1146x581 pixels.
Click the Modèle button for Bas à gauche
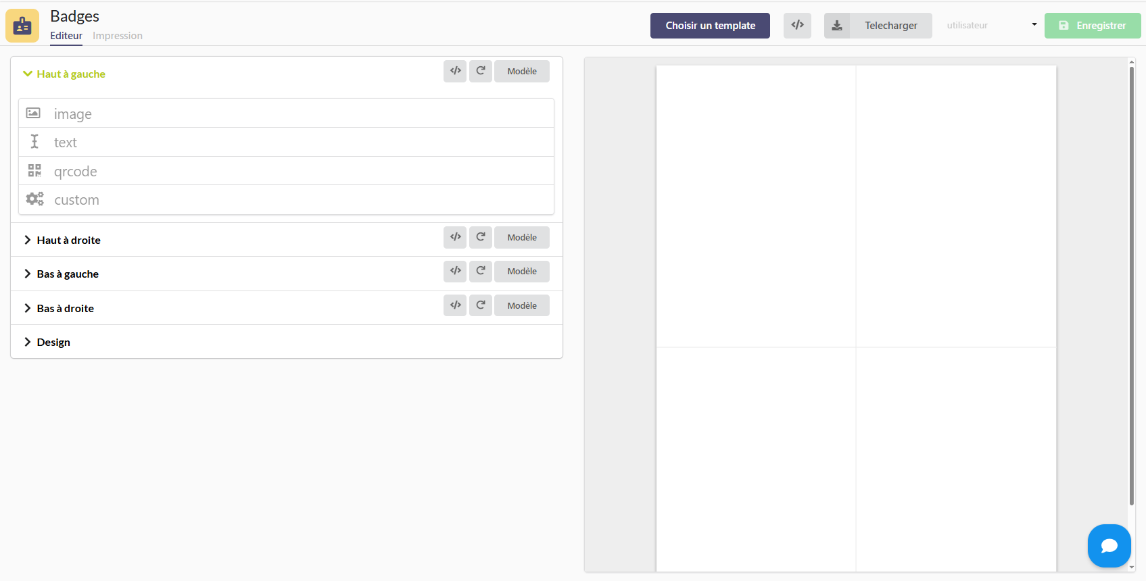tap(521, 271)
